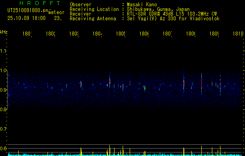Click the 0.6 frequency axis label

[x=3, y=148]
